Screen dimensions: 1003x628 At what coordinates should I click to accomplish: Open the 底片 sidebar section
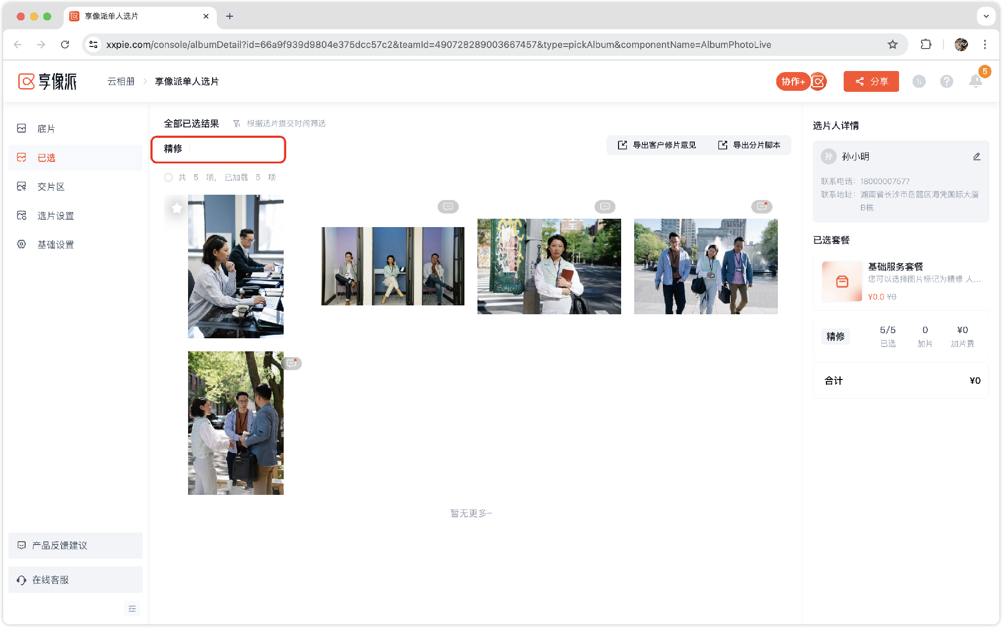pyautogui.click(x=46, y=128)
